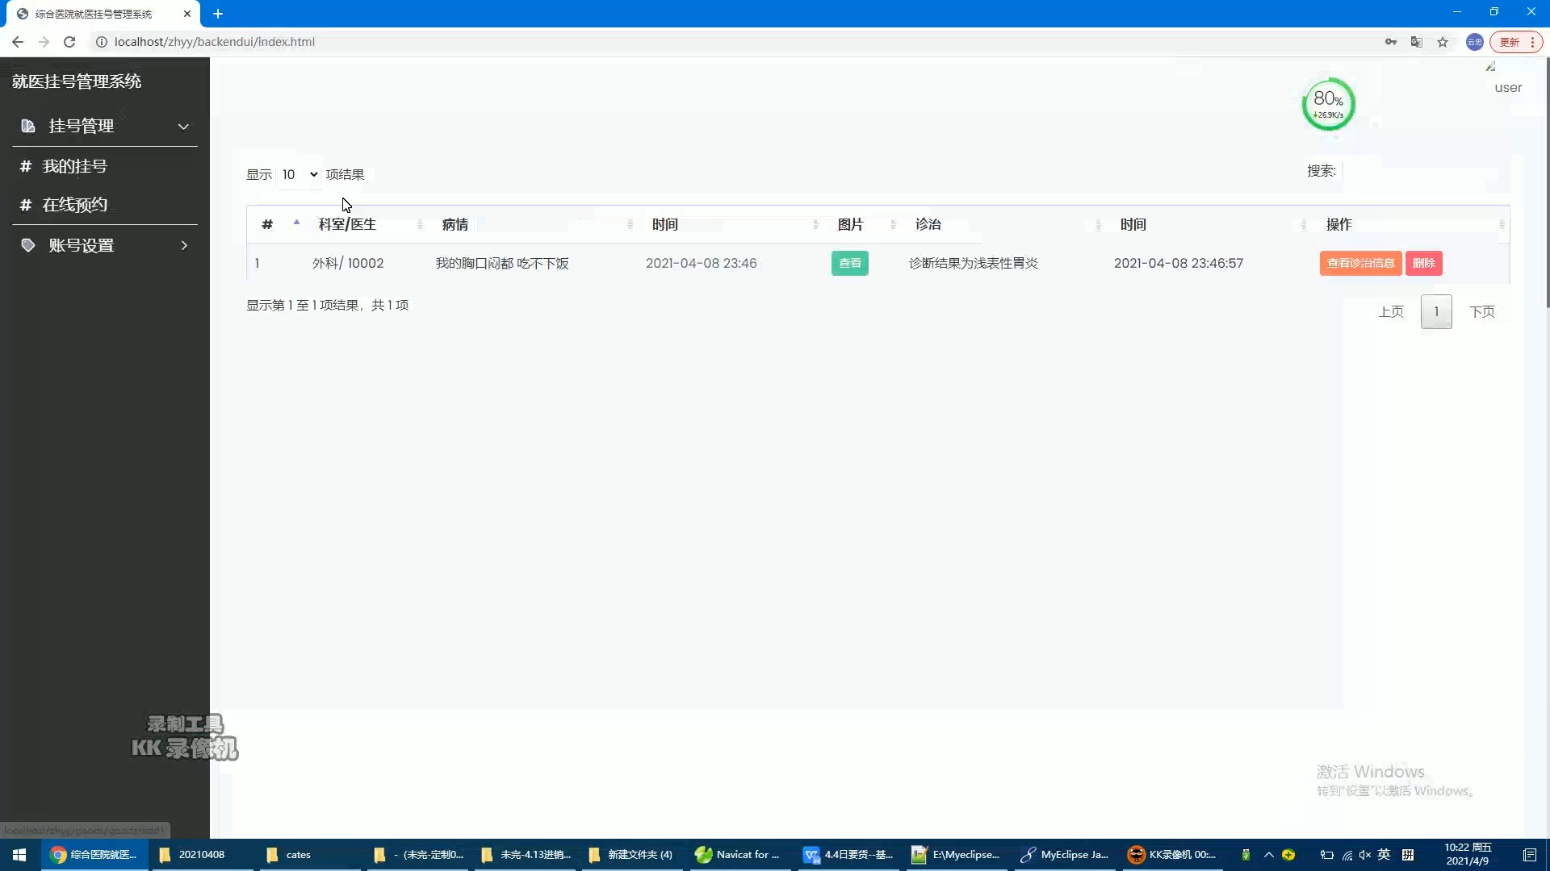Collapse the 挂号管理 chevron

tap(183, 127)
